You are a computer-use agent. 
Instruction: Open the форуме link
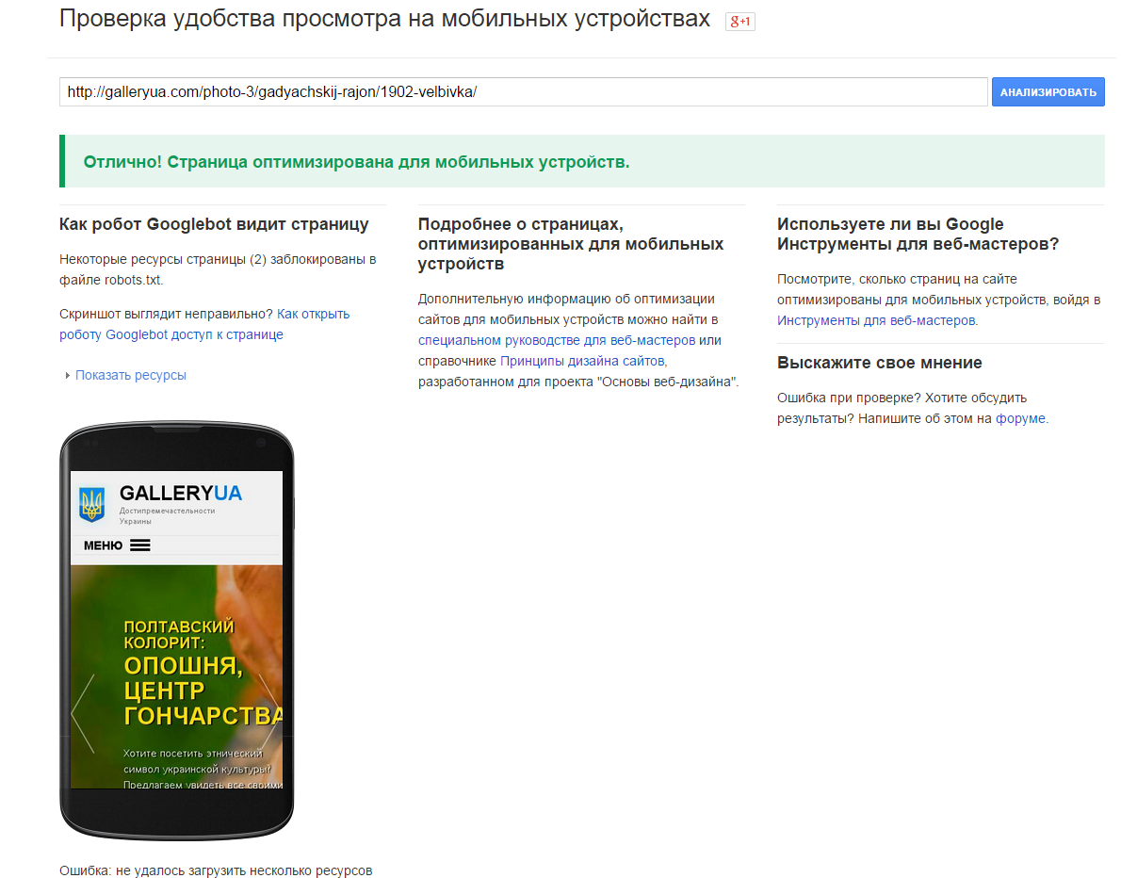point(1020,418)
